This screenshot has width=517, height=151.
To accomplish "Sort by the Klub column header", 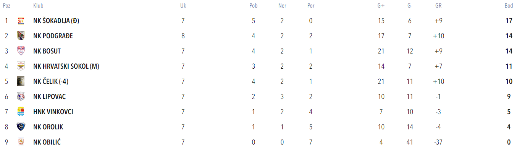I will pos(38,6).
